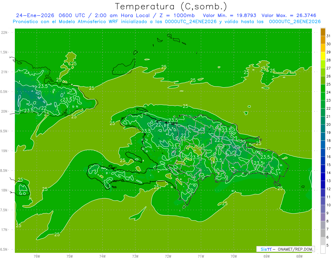Click the white swatch at the legend bottom
The image size is (336, 260).
click(323, 249)
